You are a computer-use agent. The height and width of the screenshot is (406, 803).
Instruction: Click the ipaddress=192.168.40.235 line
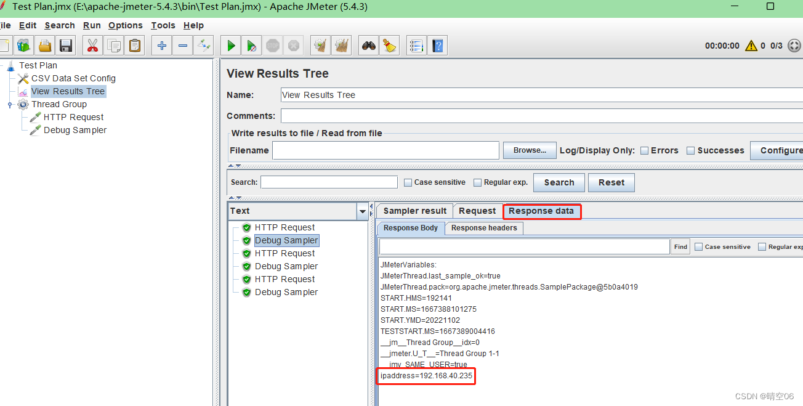coord(426,376)
